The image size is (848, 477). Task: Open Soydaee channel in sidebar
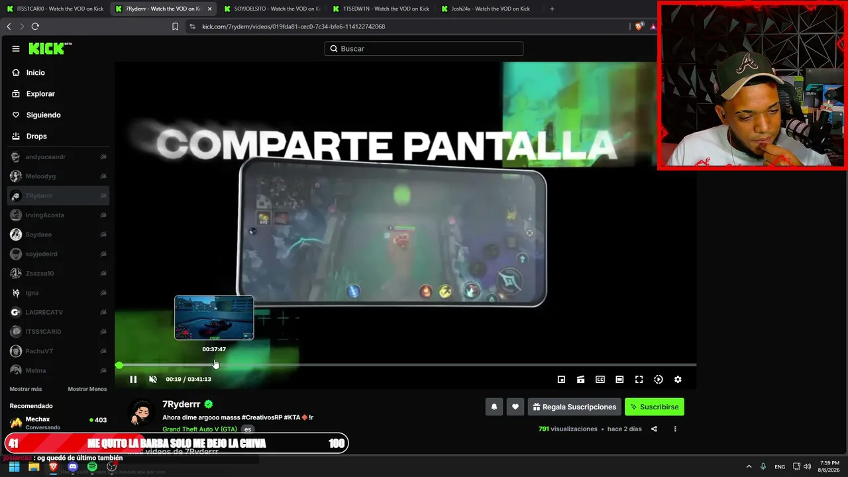[58, 235]
